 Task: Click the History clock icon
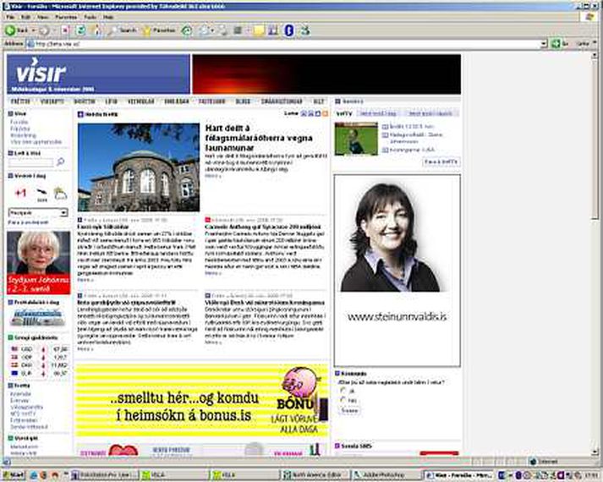[x=187, y=30]
